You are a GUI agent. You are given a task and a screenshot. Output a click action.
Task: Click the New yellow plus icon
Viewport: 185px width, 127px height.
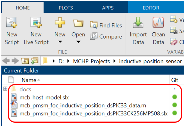(60, 23)
